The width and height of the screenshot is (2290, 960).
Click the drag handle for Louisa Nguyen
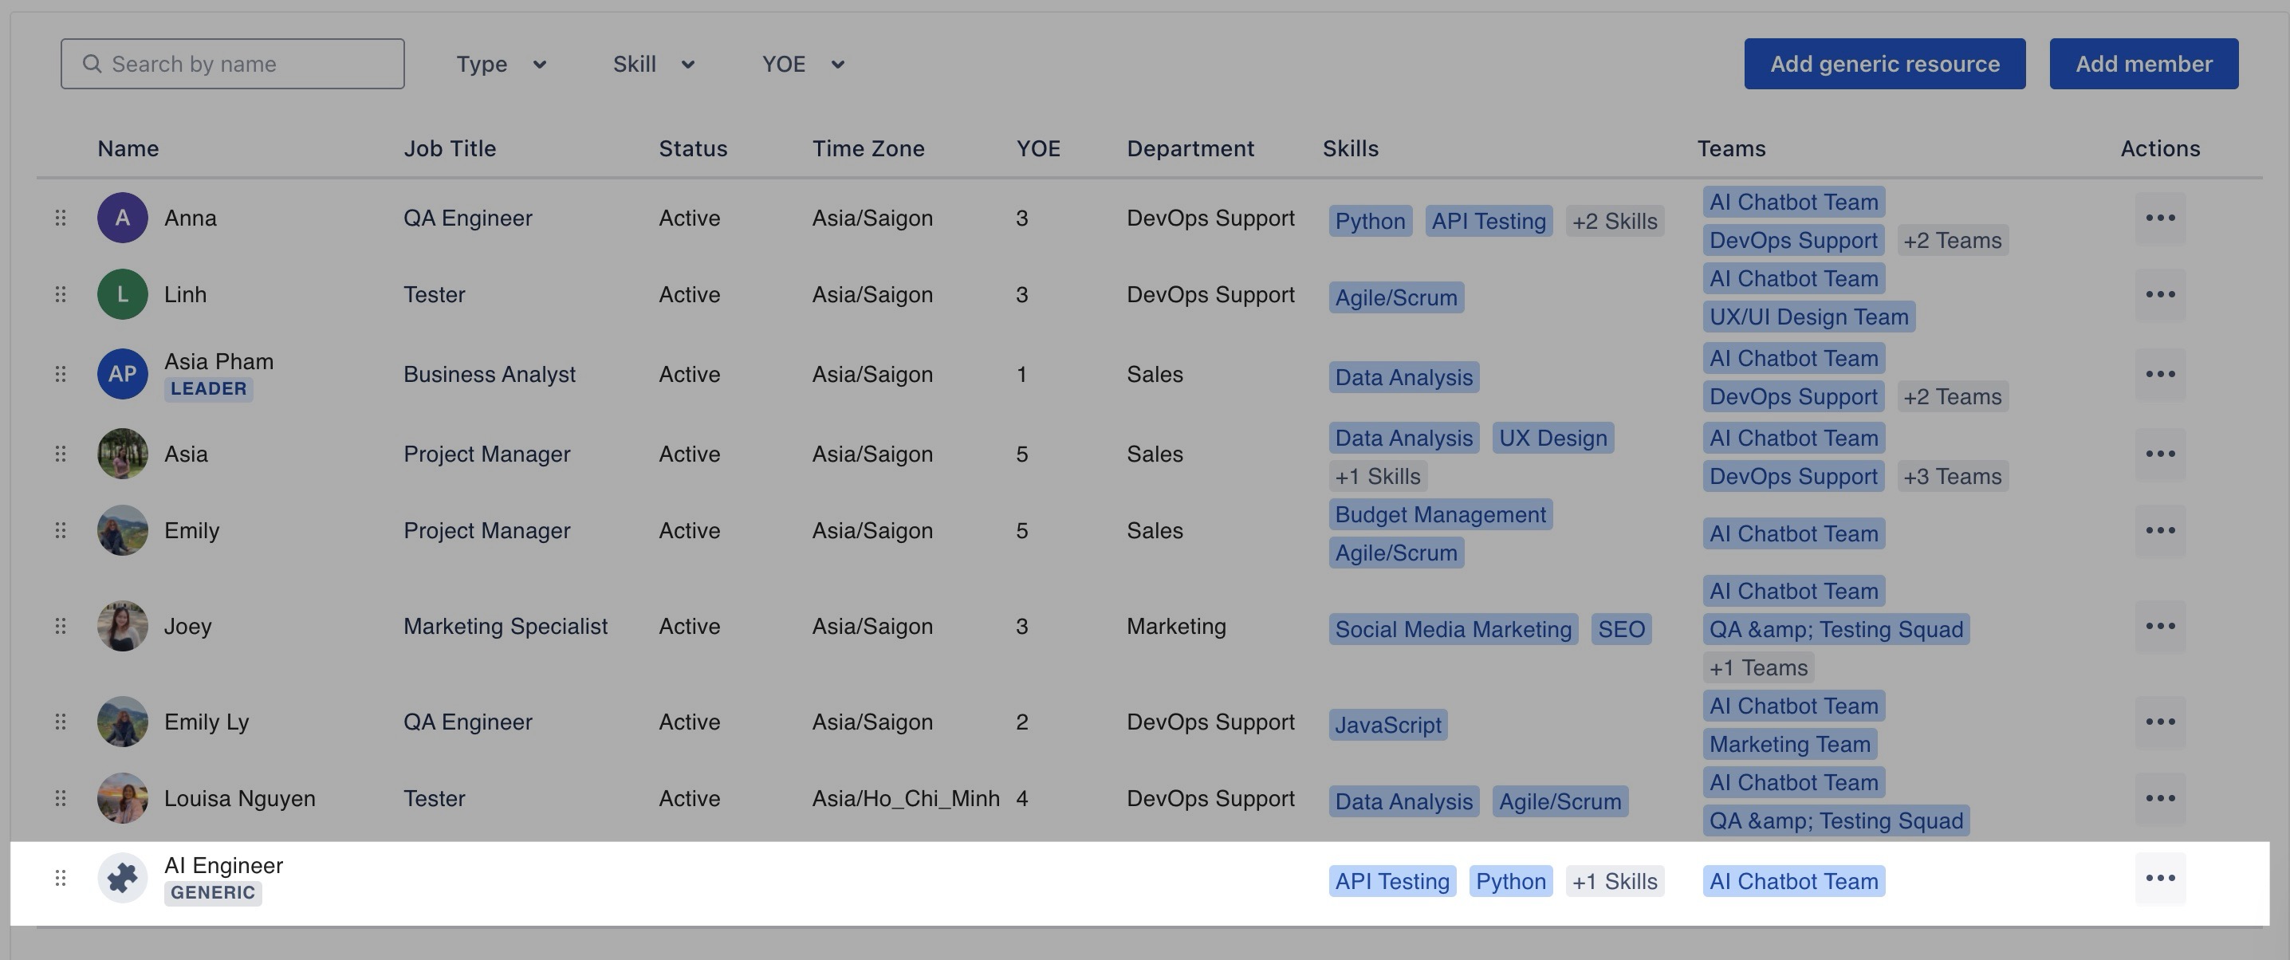click(x=61, y=798)
